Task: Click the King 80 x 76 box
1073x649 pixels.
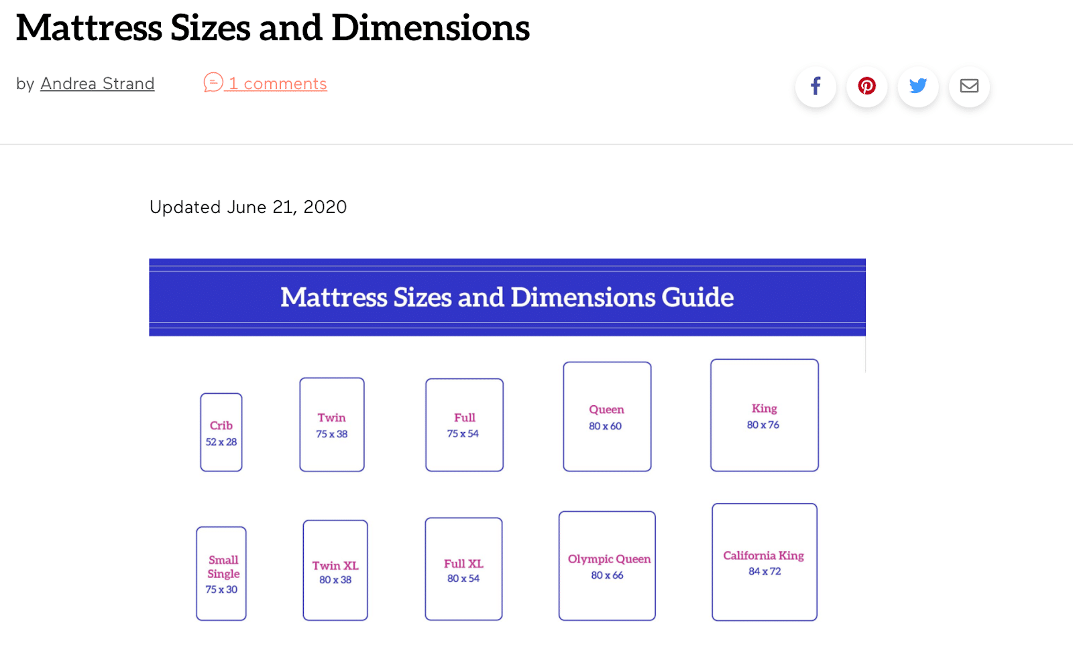Action: coord(765,415)
